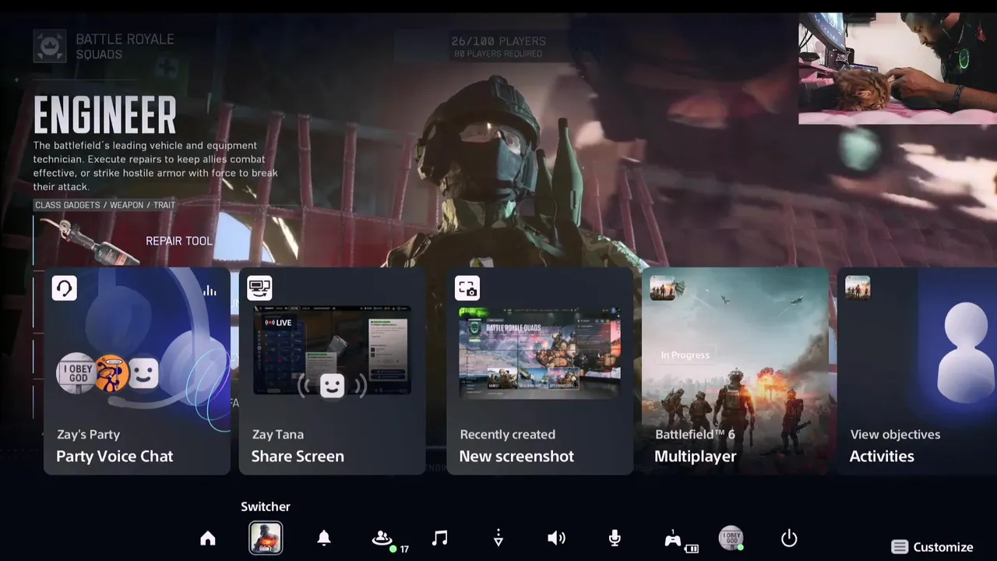997x561 pixels.
Task: Open Zay's Party Voice Chat card
Action: pyautogui.click(x=137, y=372)
